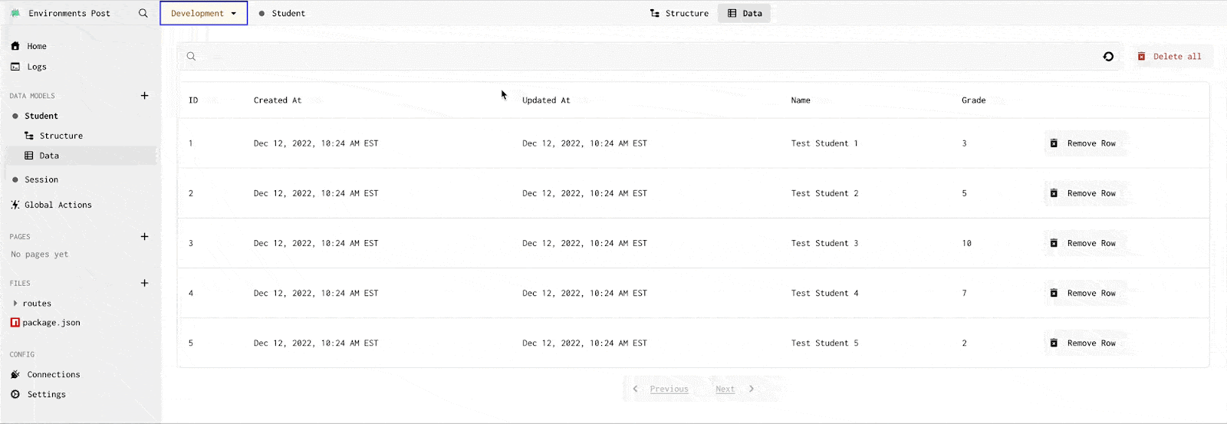Add a new data model
The height and width of the screenshot is (424, 1227).
(144, 96)
